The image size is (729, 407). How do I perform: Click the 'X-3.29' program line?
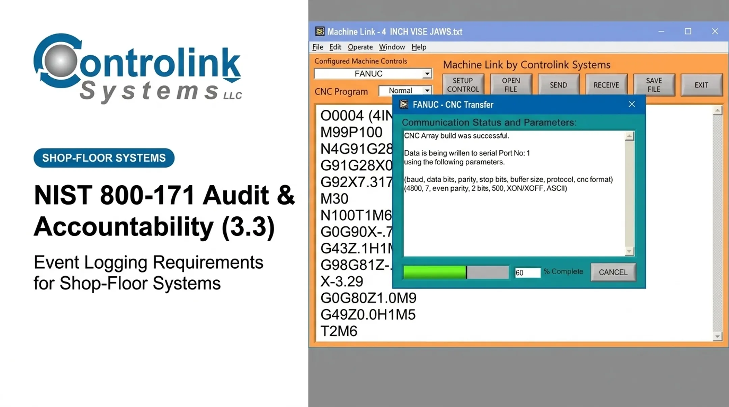(x=342, y=281)
